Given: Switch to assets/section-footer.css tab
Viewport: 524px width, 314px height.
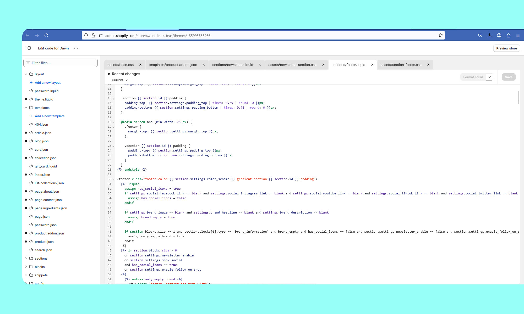Looking at the screenshot, I should click(401, 65).
